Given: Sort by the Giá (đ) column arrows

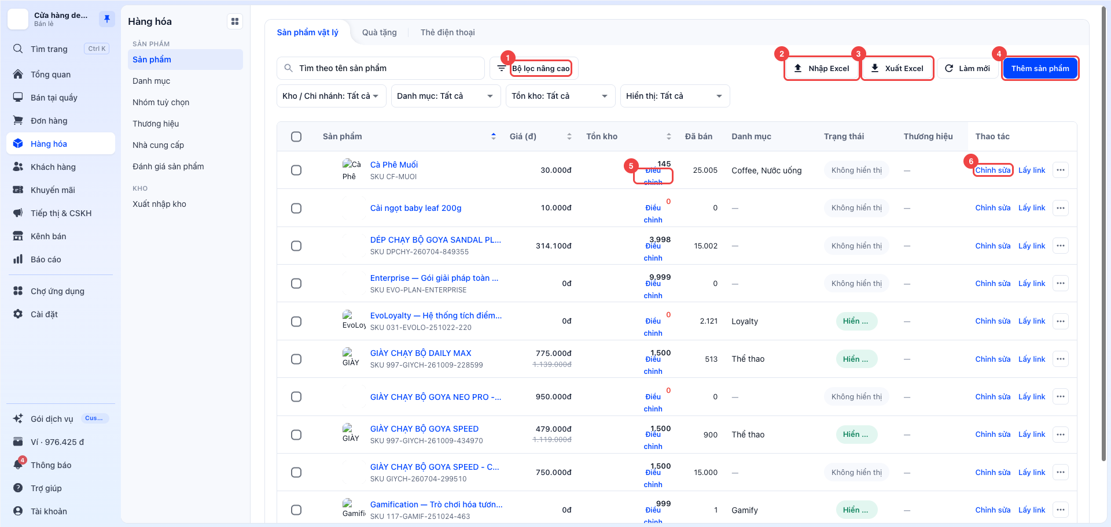Looking at the screenshot, I should [x=569, y=136].
